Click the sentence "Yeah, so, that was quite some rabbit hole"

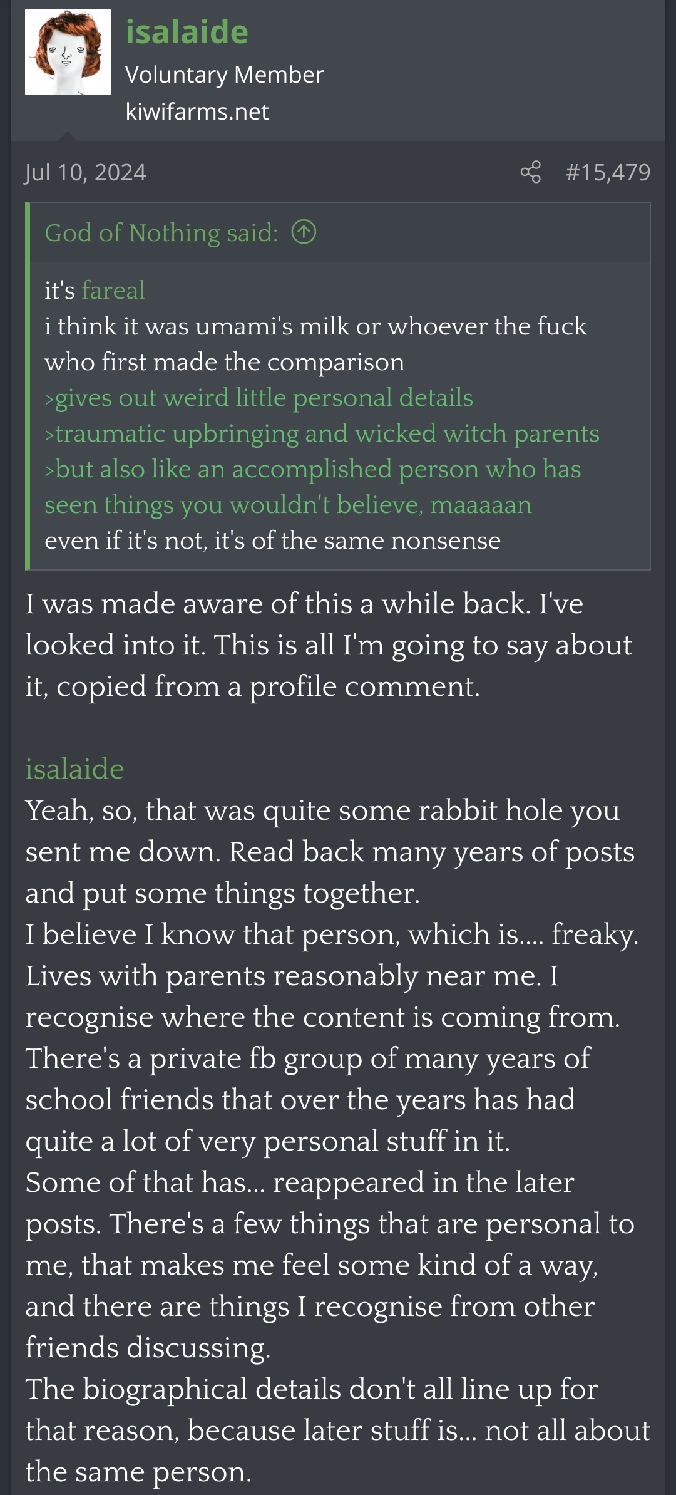322,810
